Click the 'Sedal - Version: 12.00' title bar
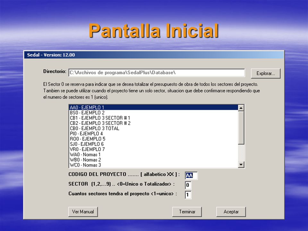 tap(154, 55)
